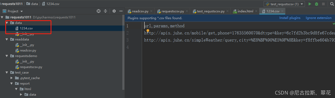Click the html folder name
335x98 pixels.
(28, 89)
